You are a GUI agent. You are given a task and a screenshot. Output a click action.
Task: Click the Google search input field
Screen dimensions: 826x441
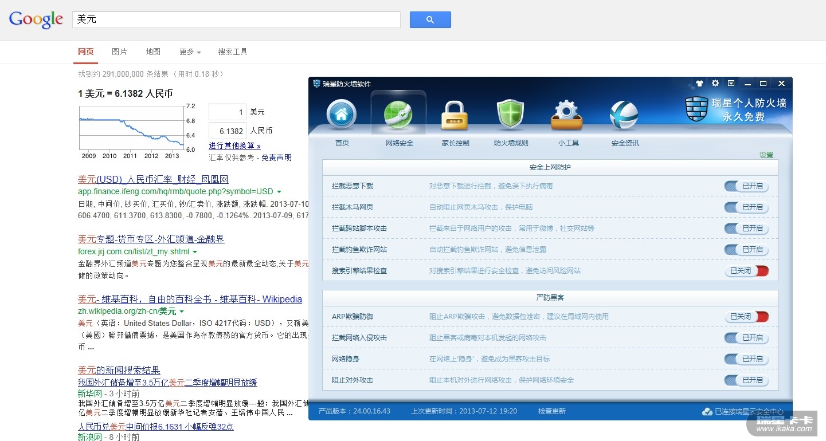pos(236,19)
